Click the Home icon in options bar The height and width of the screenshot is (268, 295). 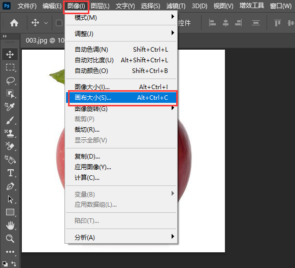tap(14, 23)
